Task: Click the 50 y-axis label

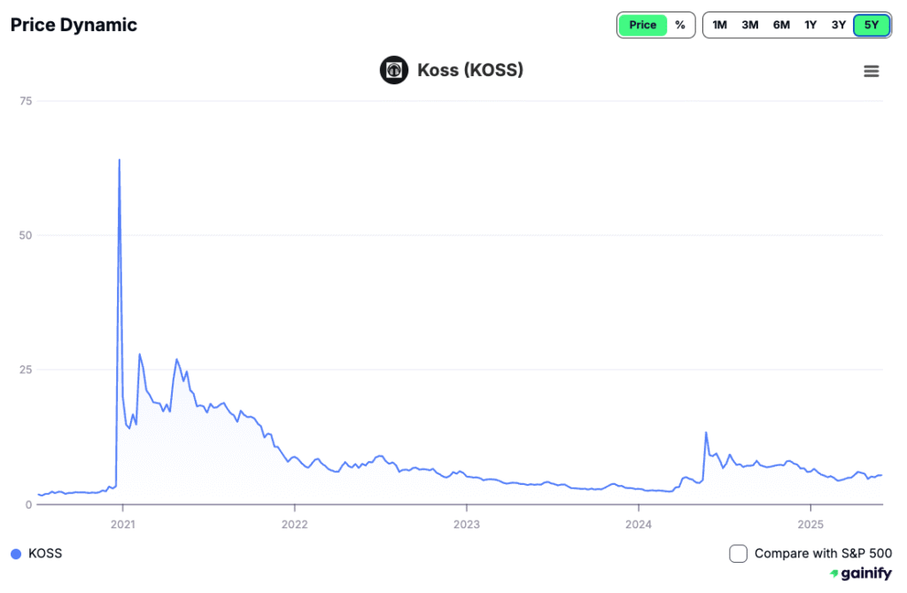Action: (26, 235)
